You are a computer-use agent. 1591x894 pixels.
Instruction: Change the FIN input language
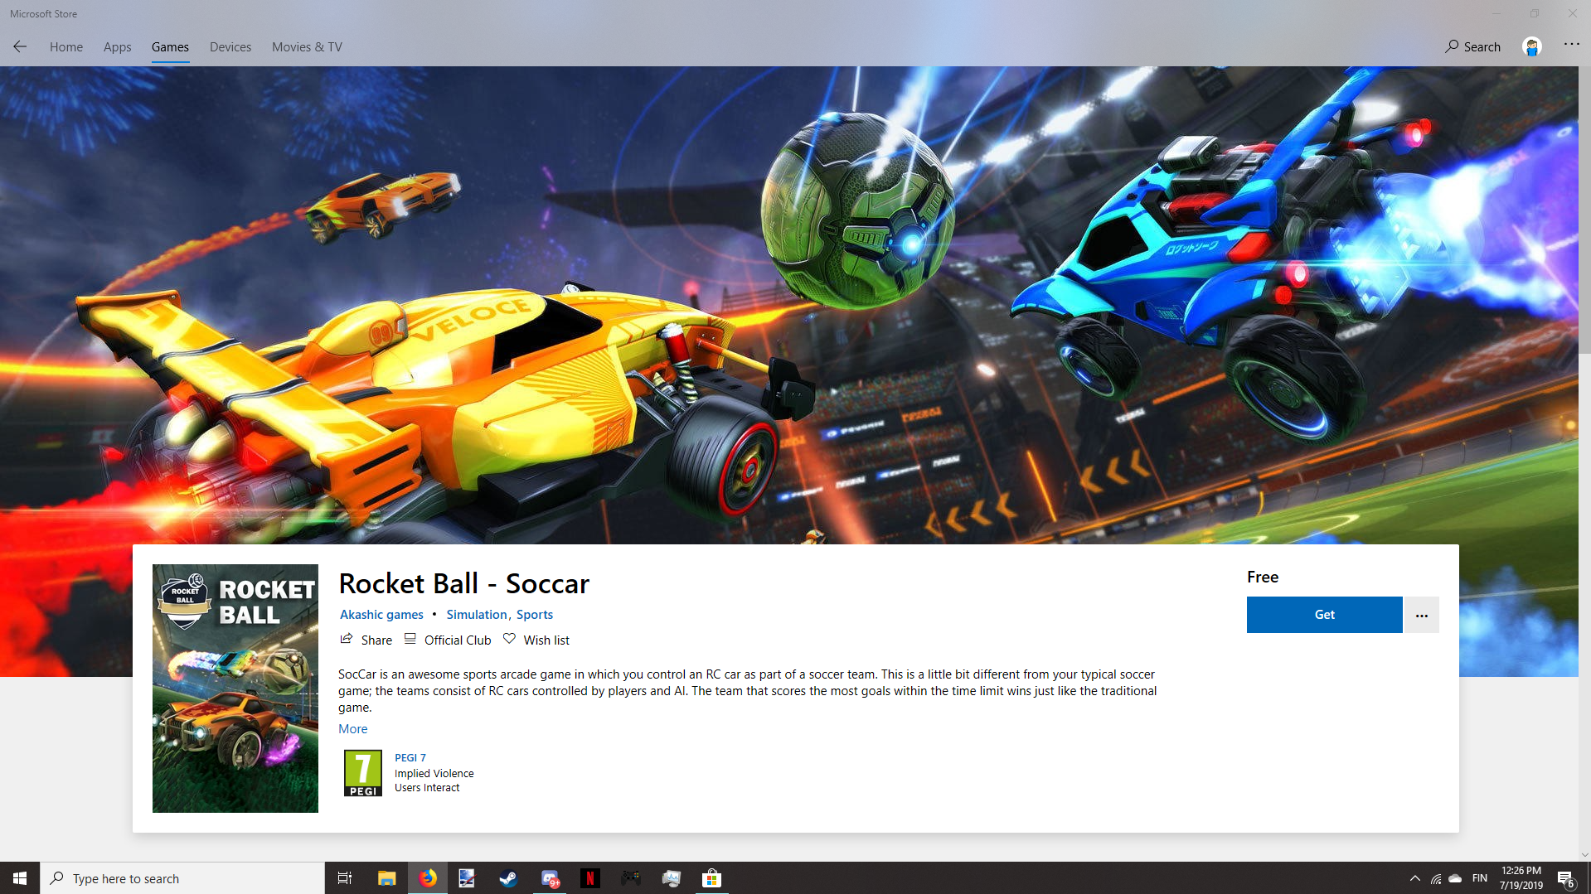(1480, 878)
